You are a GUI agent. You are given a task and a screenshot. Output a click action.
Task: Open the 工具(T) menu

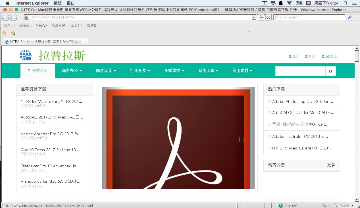(76, 25)
